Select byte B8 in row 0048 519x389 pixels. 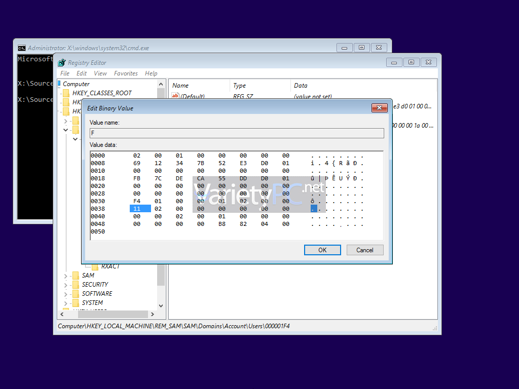[x=222, y=224]
